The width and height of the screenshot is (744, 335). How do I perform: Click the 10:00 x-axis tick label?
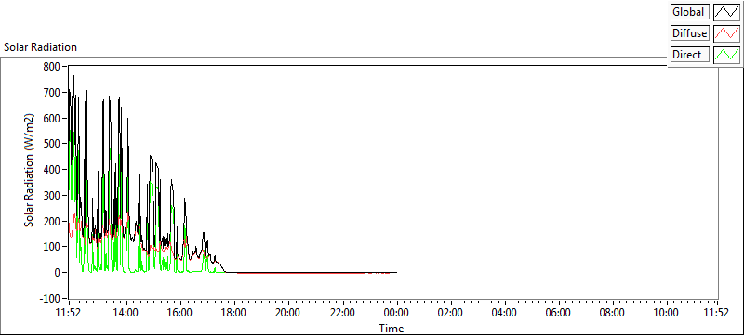(x=666, y=313)
